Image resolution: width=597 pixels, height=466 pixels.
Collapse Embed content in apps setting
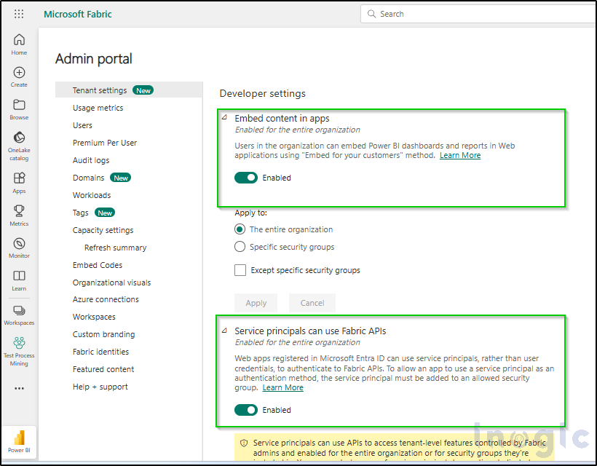tap(225, 117)
